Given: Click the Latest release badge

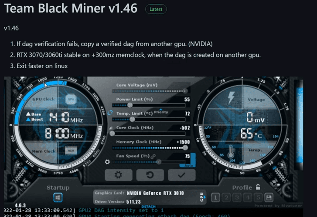Looking at the screenshot, I should tap(156, 9).
